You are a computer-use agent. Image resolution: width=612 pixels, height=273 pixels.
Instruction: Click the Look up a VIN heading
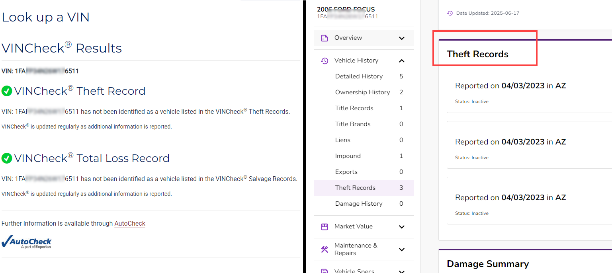coord(45,17)
